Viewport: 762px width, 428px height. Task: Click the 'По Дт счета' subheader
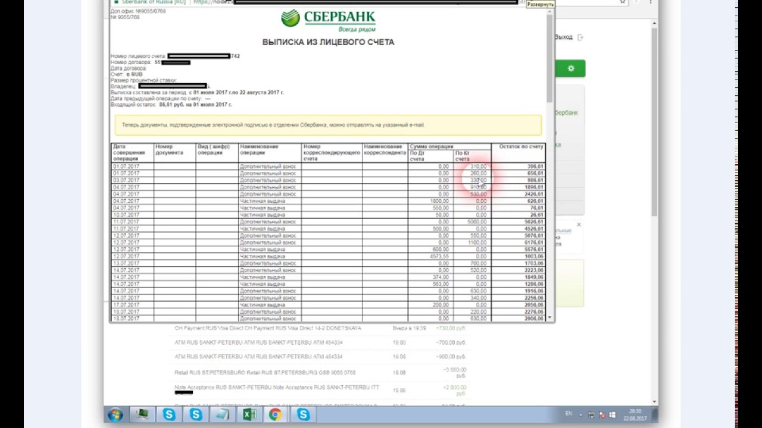click(430, 156)
